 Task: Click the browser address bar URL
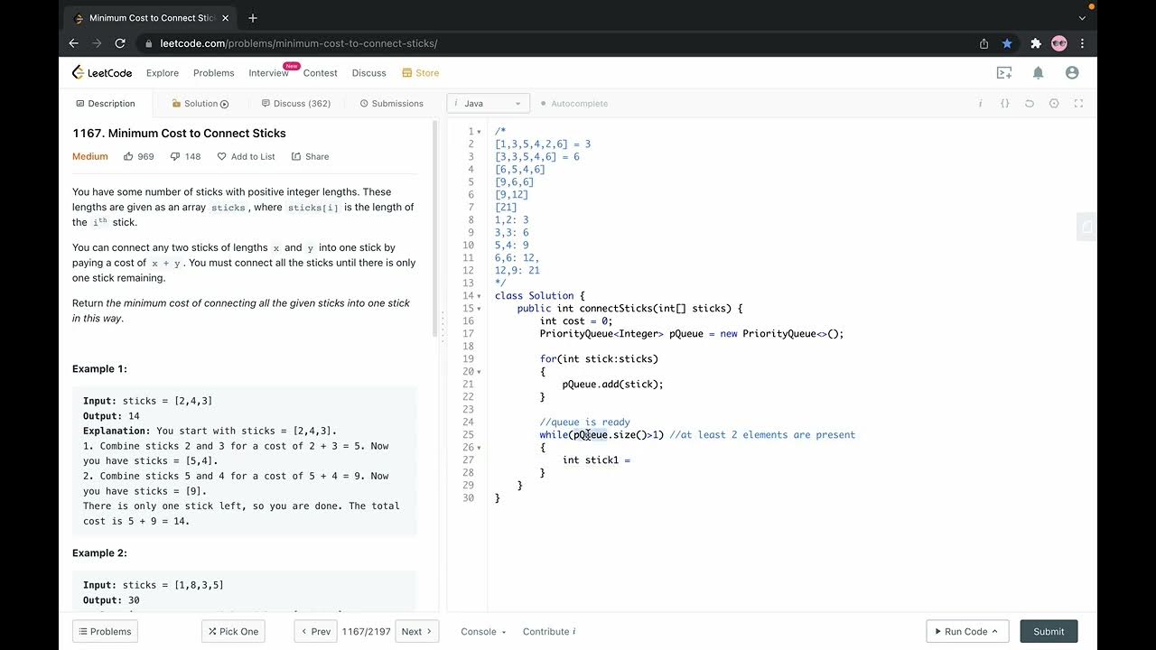pyautogui.click(x=299, y=43)
